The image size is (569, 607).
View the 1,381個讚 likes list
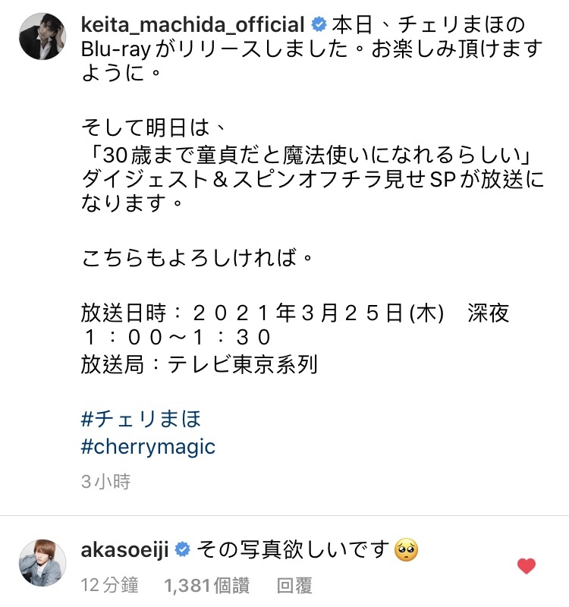[x=206, y=585]
